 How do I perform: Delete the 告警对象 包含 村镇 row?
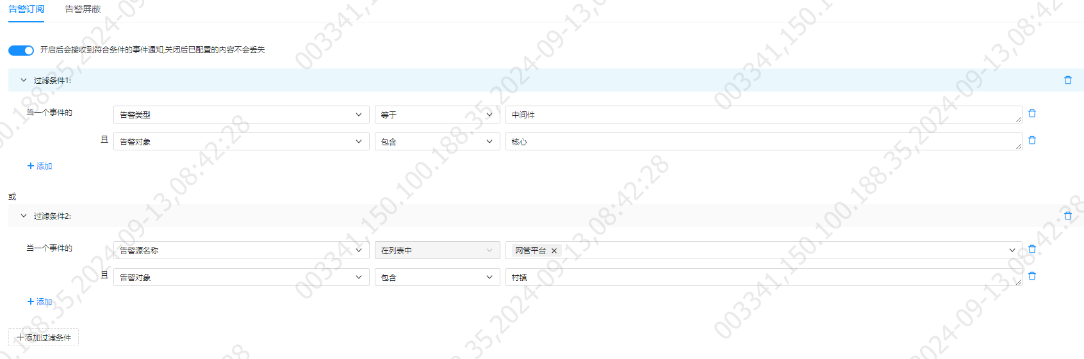click(x=1032, y=276)
